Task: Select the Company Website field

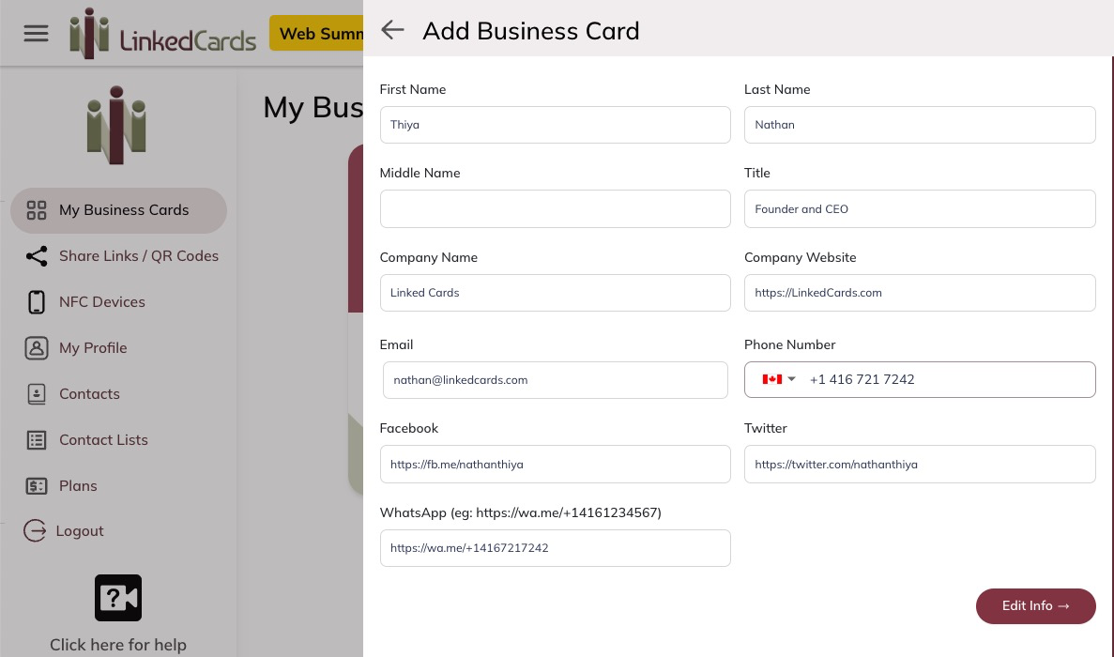Action: coord(919,293)
